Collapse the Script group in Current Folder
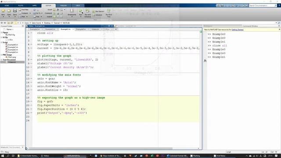This screenshot has height=158, width=281. [1, 42]
